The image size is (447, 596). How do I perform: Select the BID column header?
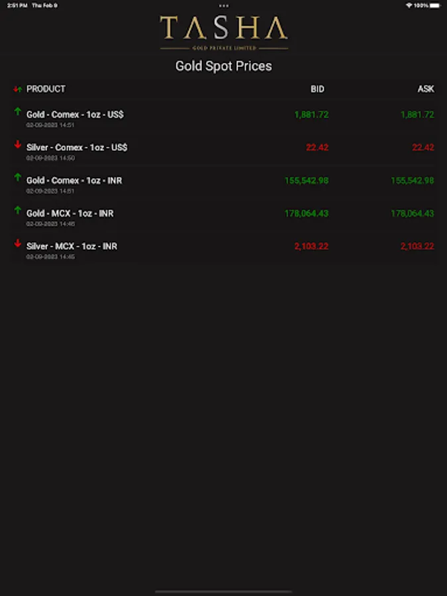point(317,89)
